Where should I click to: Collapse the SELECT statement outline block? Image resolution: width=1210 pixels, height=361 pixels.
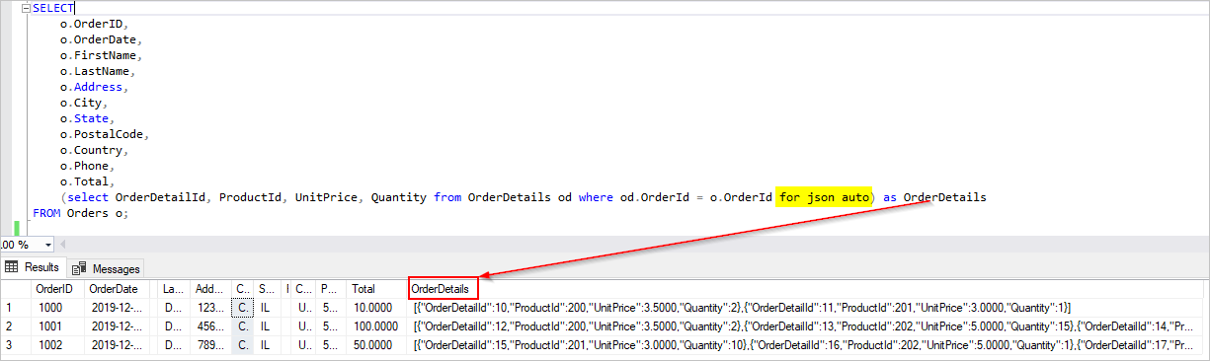[26, 8]
